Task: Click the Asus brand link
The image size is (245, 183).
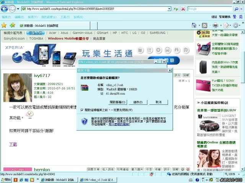Action: [x=64, y=33]
